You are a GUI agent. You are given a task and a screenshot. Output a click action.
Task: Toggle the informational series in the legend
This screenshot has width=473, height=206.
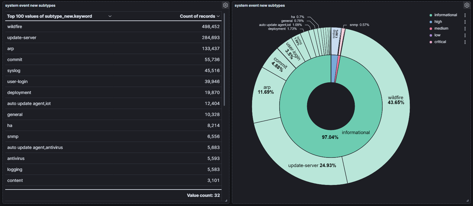[x=446, y=15]
